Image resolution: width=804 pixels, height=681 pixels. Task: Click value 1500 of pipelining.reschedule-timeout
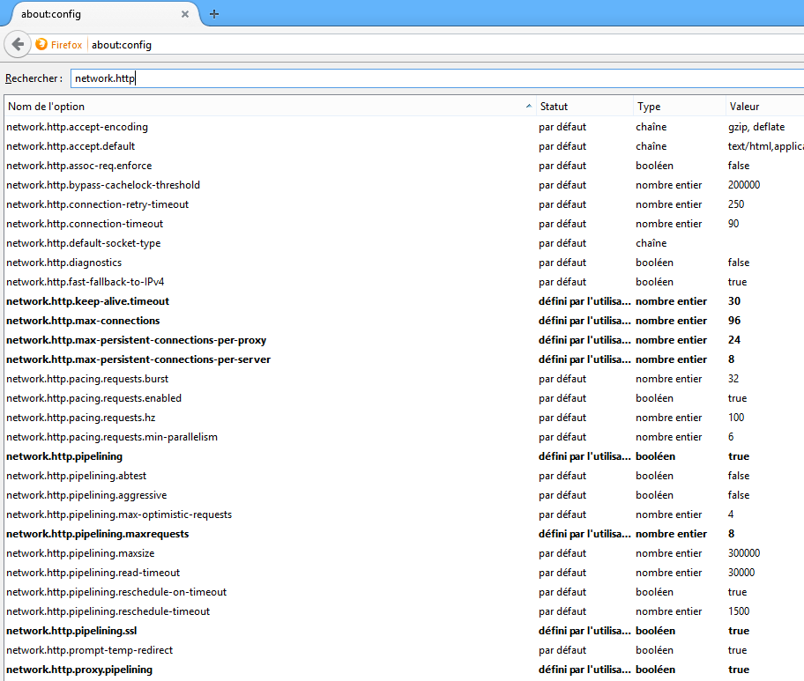[739, 611]
